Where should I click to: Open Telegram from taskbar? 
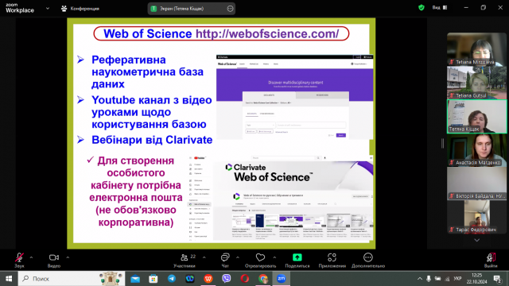click(172, 279)
